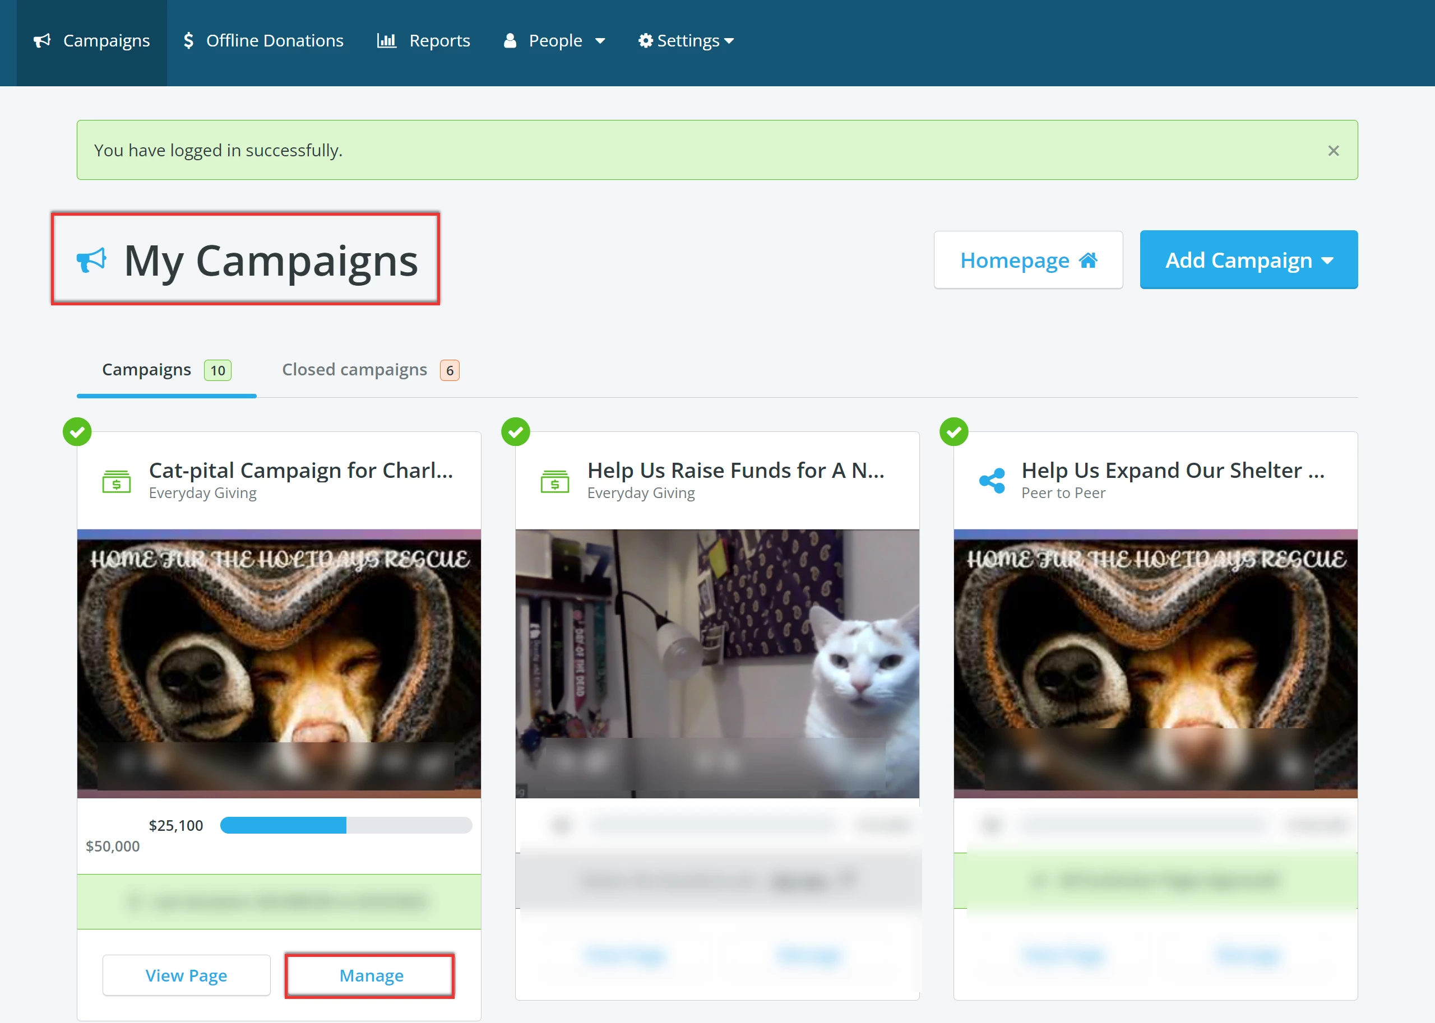
Task: Click green checkmark on Raise Funds card
Action: click(x=516, y=432)
